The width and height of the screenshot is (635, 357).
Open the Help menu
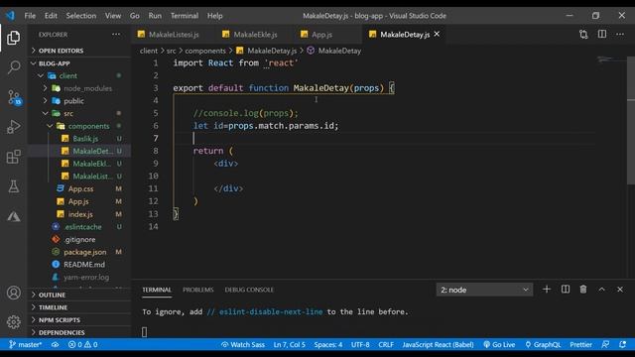215,16
